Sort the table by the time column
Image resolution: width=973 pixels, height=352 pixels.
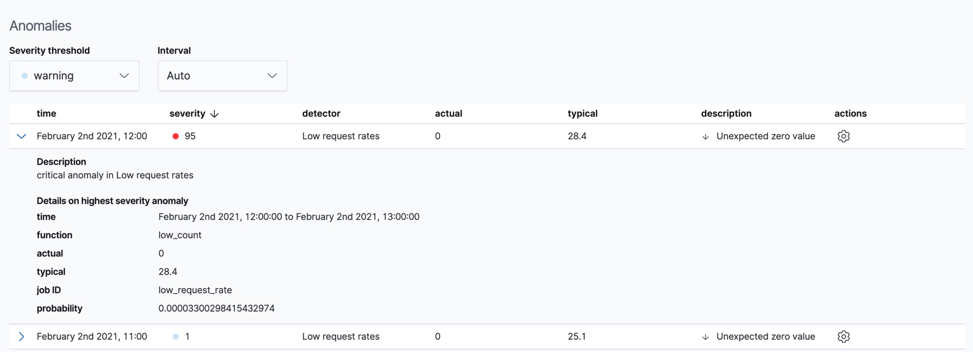[47, 113]
